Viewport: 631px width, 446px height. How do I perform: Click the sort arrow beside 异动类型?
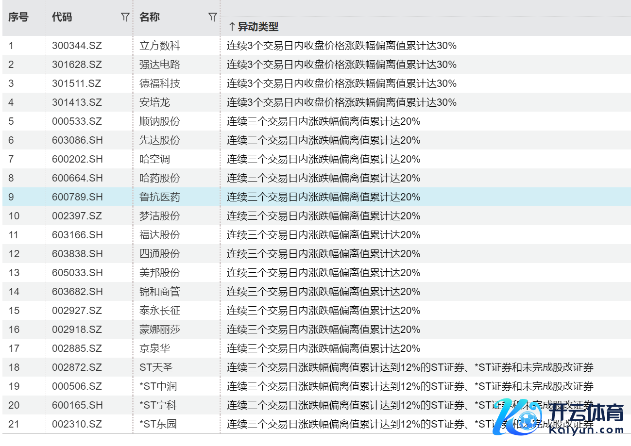(x=232, y=27)
